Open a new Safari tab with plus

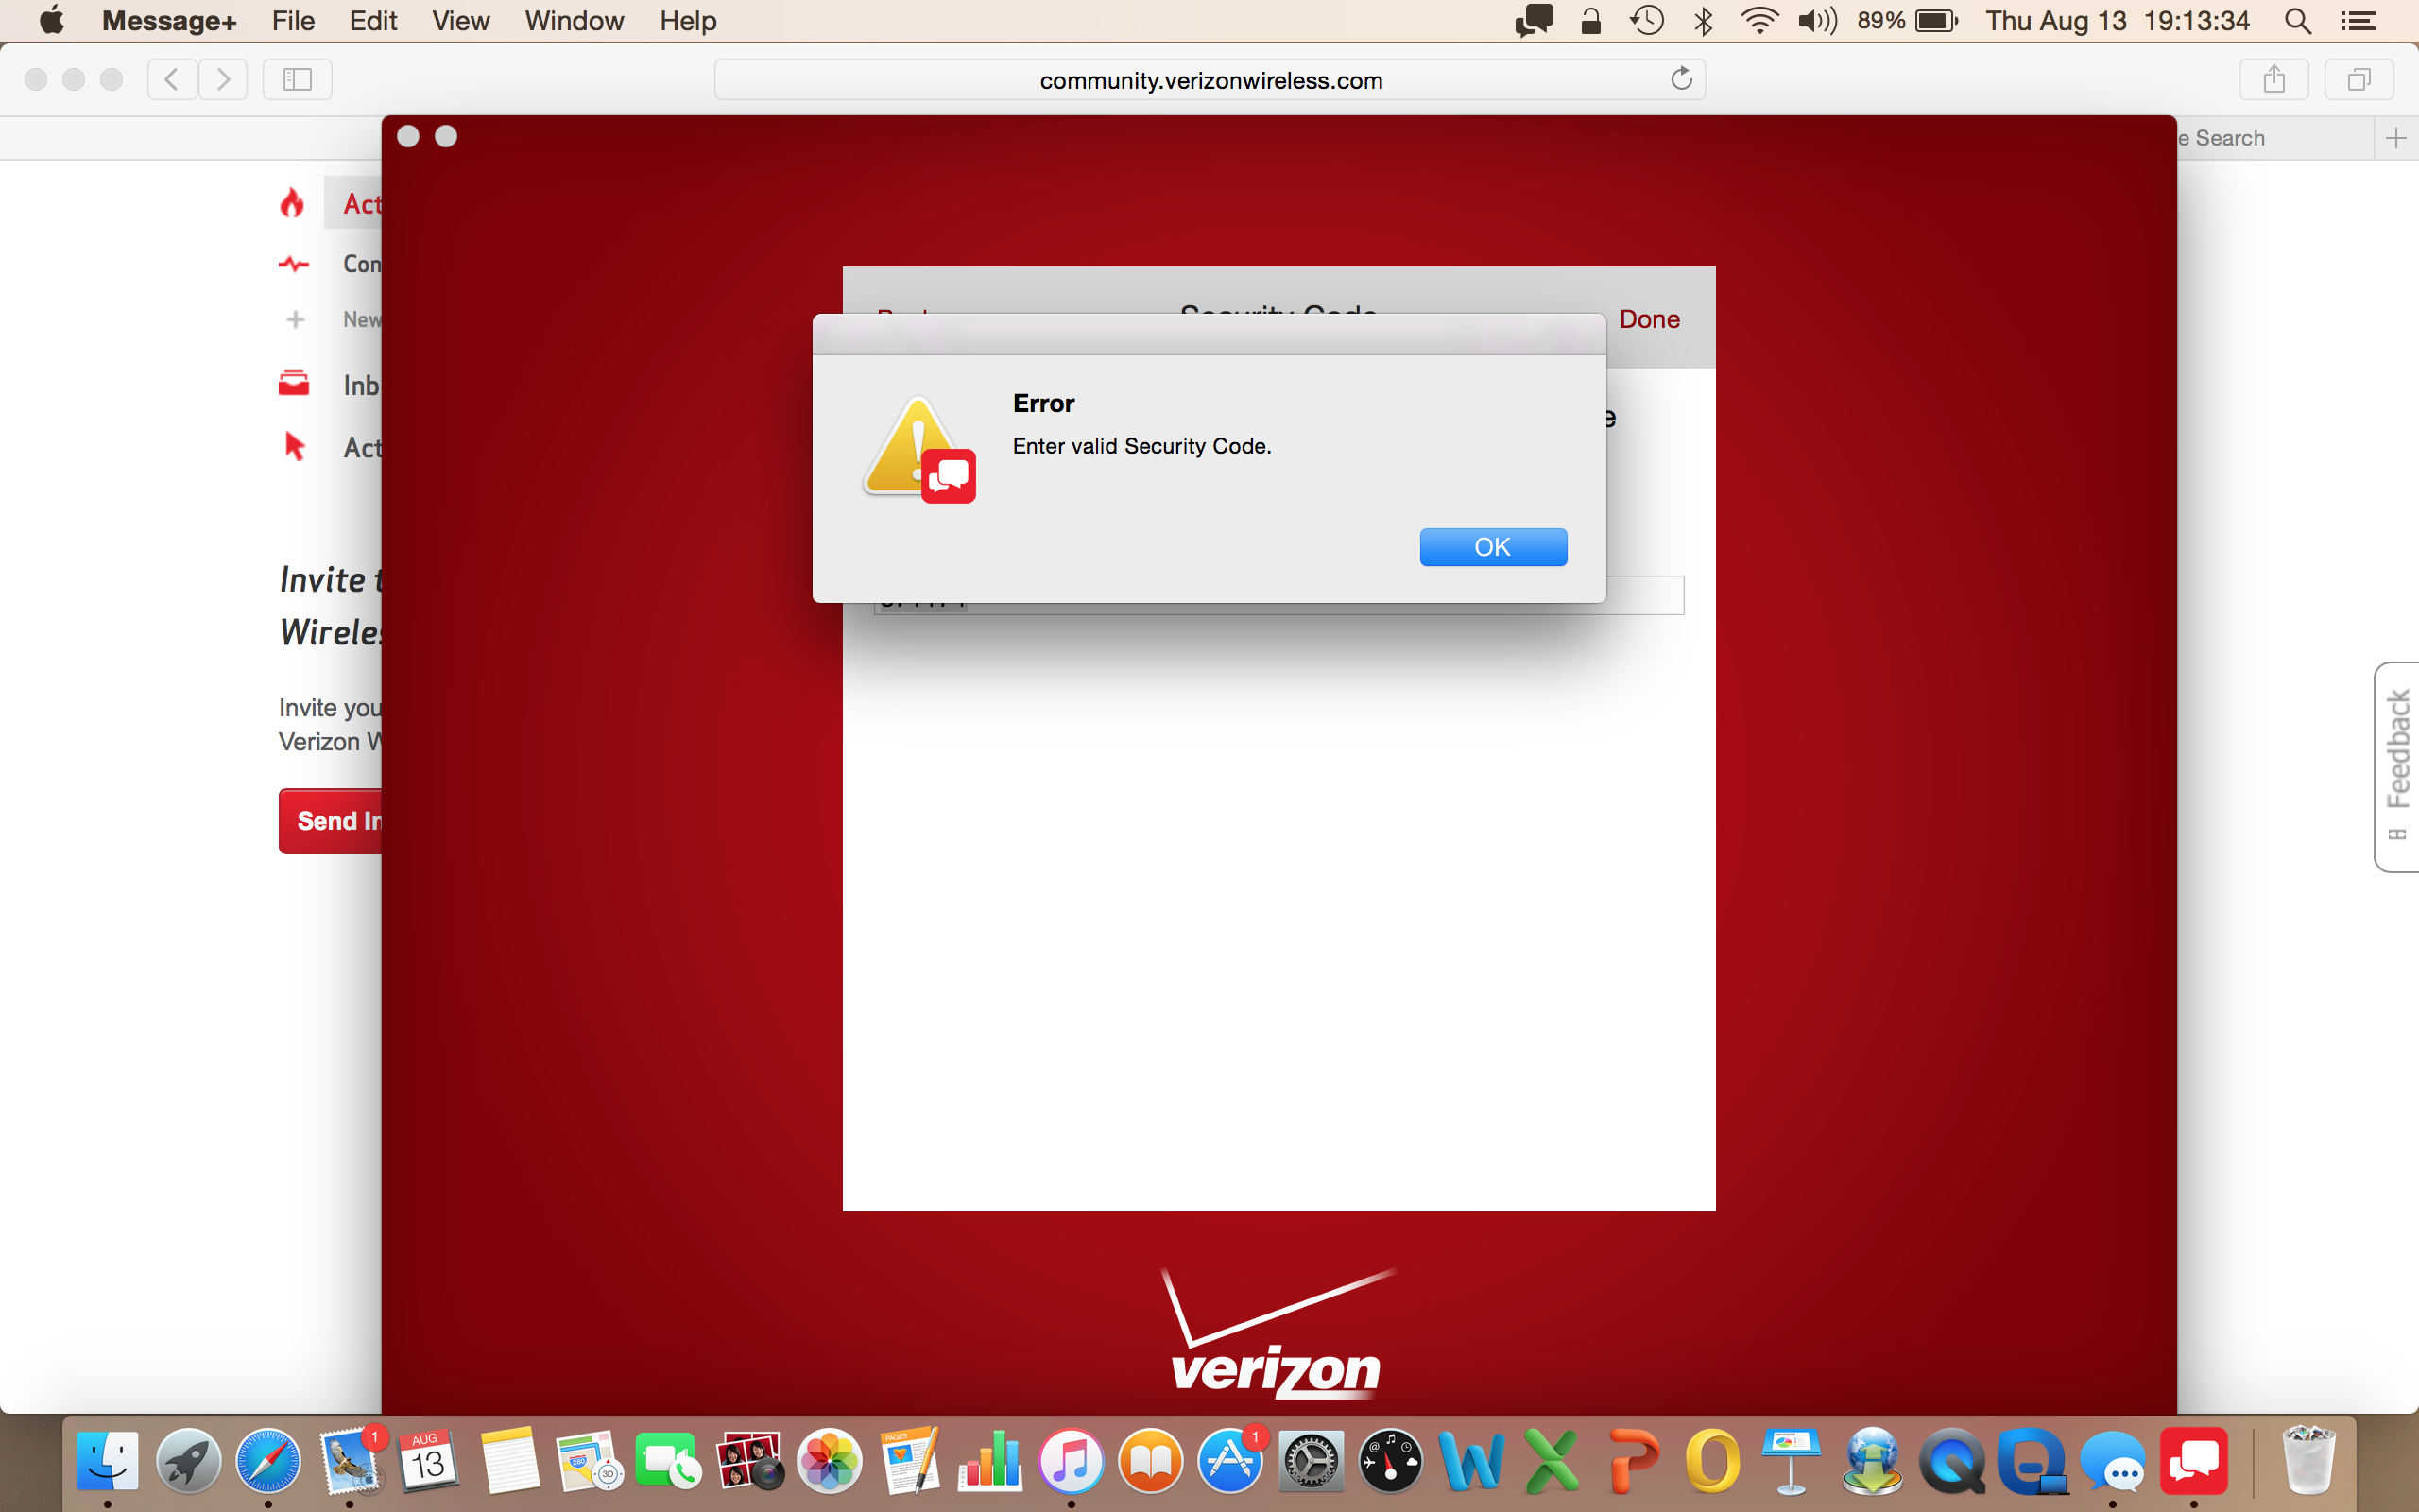tap(2395, 138)
